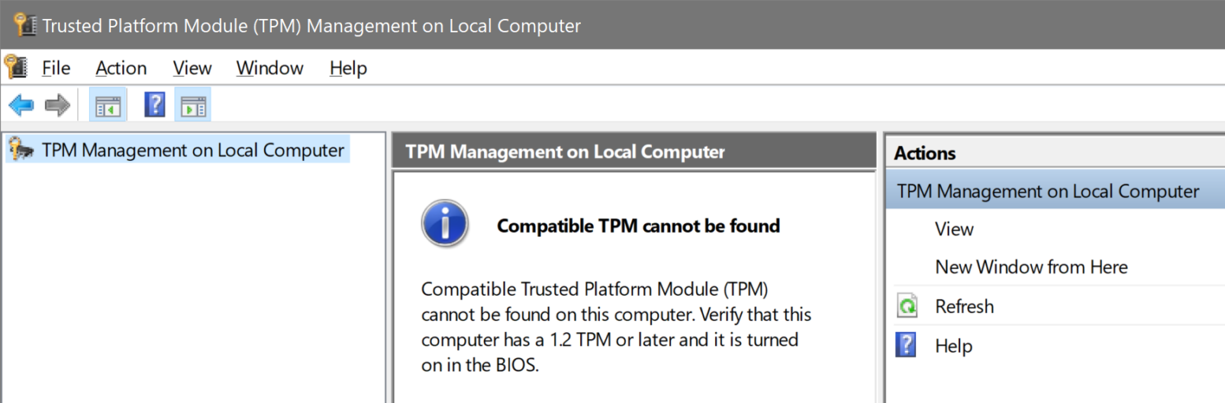Select TPM Management on Local Computer tree node
This screenshot has height=403, width=1225.
pos(192,150)
